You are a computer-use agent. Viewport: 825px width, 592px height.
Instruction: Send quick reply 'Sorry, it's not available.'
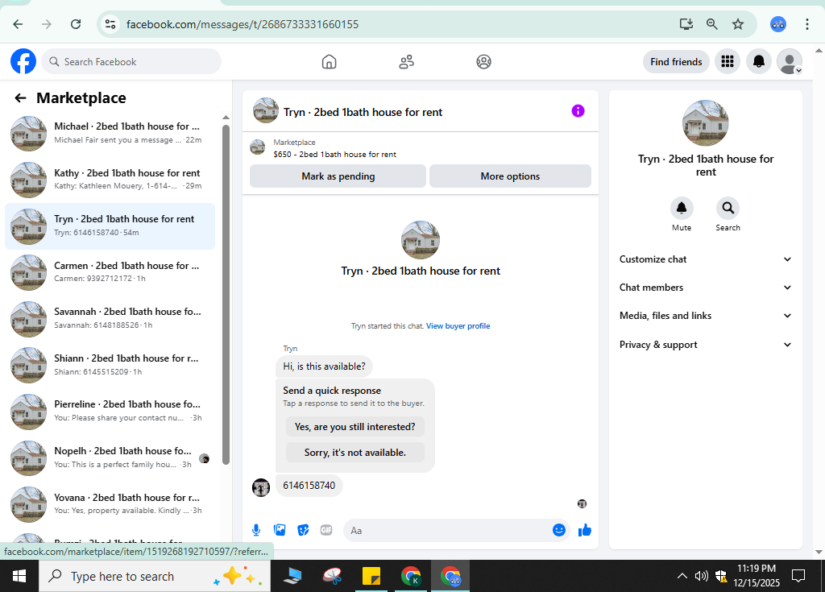click(x=355, y=453)
